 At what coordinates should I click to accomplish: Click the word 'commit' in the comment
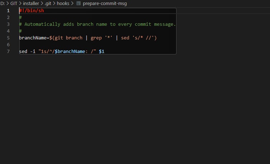coord(143,24)
